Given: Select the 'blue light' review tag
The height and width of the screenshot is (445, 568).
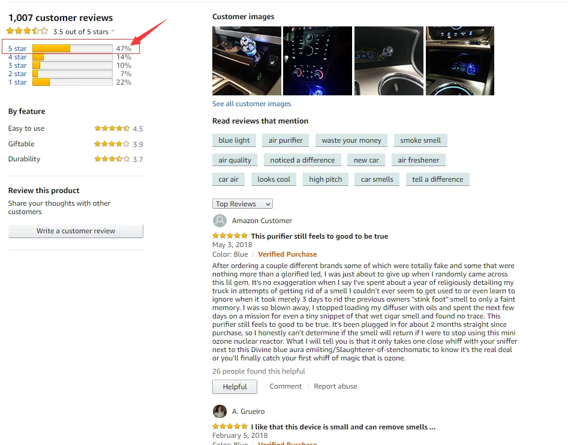Looking at the screenshot, I should click(x=234, y=140).
